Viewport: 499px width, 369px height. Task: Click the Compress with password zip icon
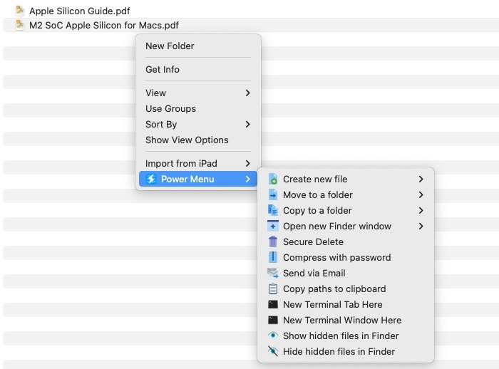[273, 257]
